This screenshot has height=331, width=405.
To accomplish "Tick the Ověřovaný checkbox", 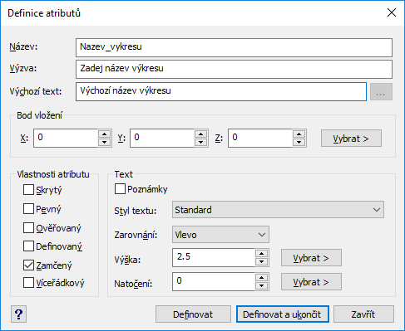I will click(x=28, y=228).
